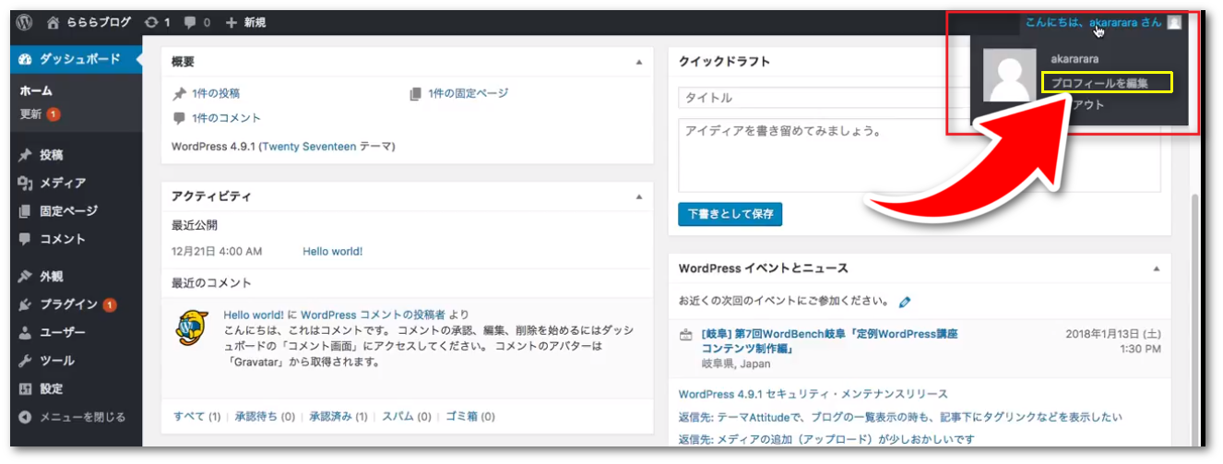Click the 設定 sidebar icon

click(26, 389)
